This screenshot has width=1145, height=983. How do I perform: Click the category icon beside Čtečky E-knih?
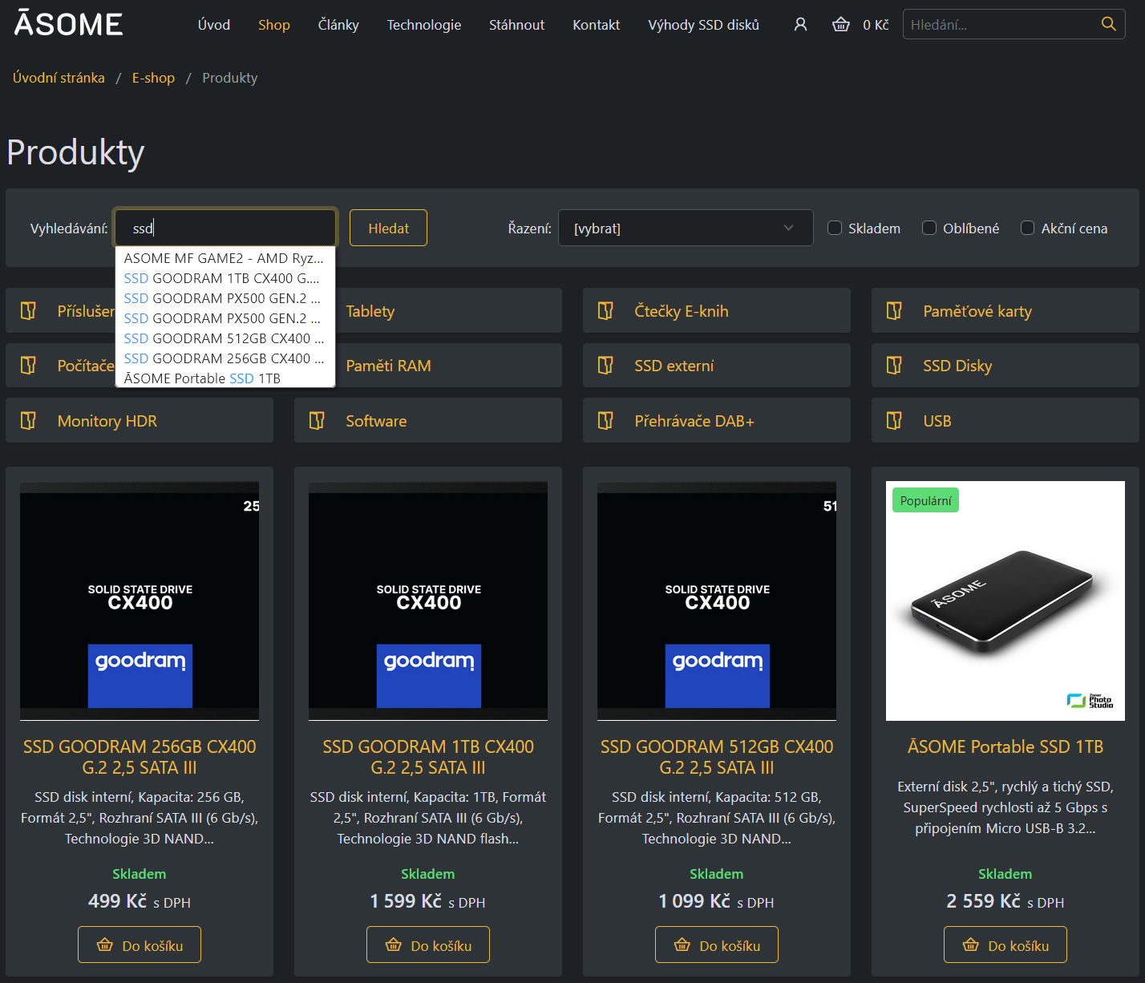(x=605, y=311)
